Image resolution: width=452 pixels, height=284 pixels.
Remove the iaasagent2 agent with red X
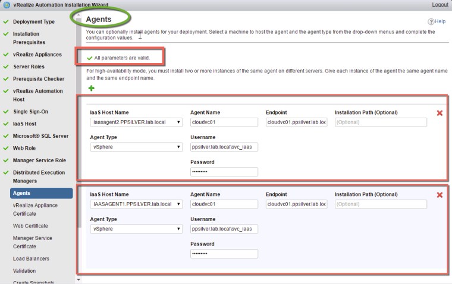click(x=440, y=113)
